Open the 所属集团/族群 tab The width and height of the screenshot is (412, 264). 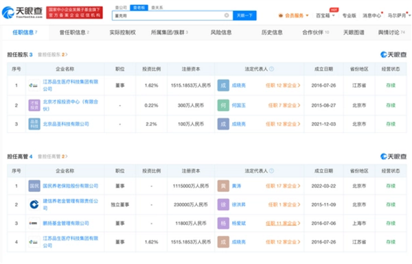[x=169, y=32]
